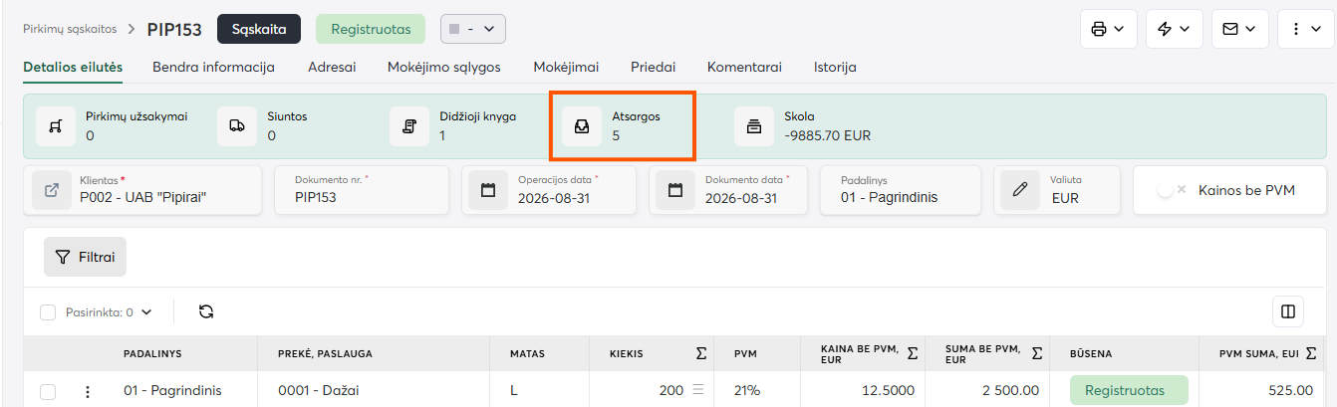Screen dimensions: 1337x407
Task: Click the 2 500.00 sum cell
Action: (x=987, y=390)
